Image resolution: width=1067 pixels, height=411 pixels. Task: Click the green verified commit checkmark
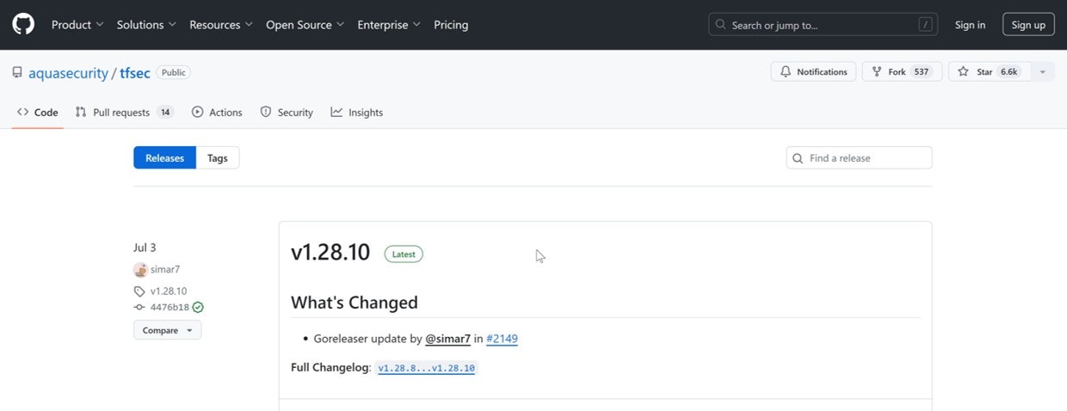pos(198,307)
